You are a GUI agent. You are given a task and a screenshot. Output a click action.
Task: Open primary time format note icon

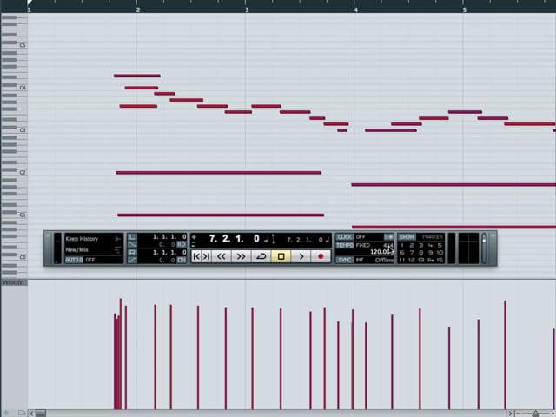coord(267,240)
